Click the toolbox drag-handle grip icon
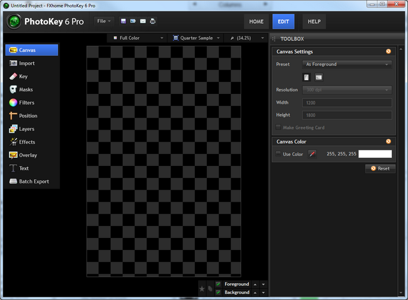This screenshot has width=408, height=300. tap(274, 39)
